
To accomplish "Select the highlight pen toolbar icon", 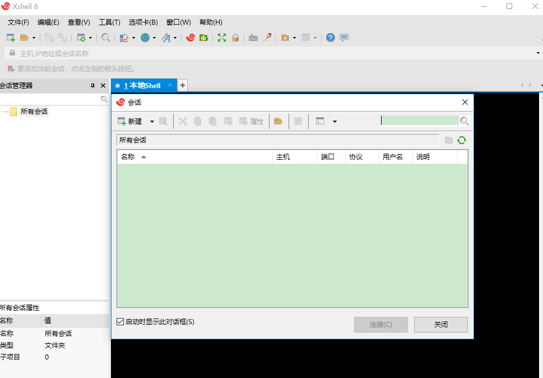I will [267, 38].
